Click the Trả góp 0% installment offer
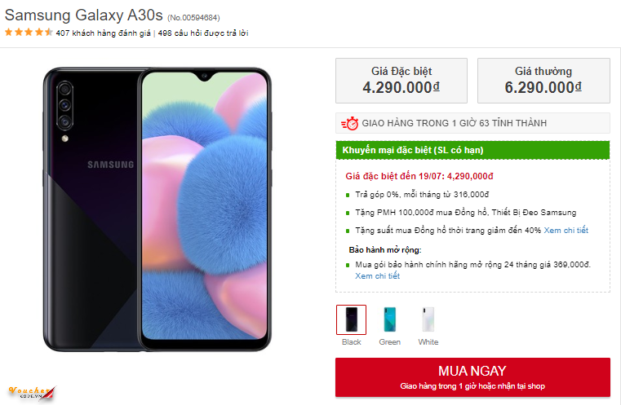Image resolution: width=621 pixels, height=405 pixels. [422, 195]
